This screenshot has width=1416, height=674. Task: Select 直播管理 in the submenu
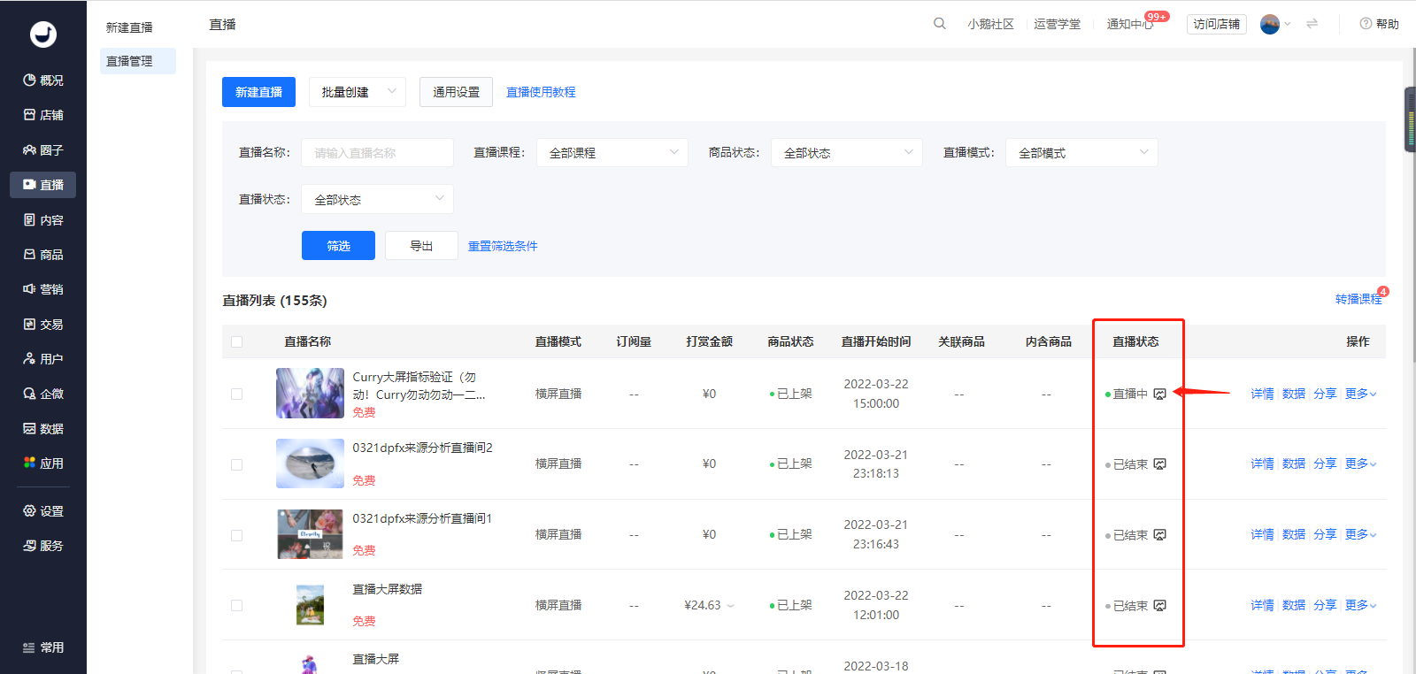137,61
